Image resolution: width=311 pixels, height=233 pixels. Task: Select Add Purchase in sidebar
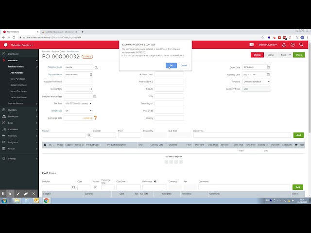[x=17, y=73]
